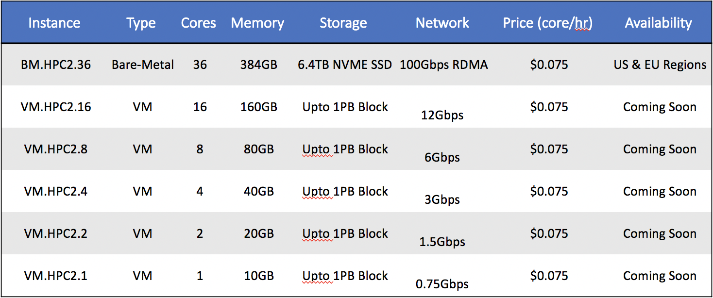Select the US & EU Regions cell
The height and width of the screenshot is (298, 713).
point(660,65)
